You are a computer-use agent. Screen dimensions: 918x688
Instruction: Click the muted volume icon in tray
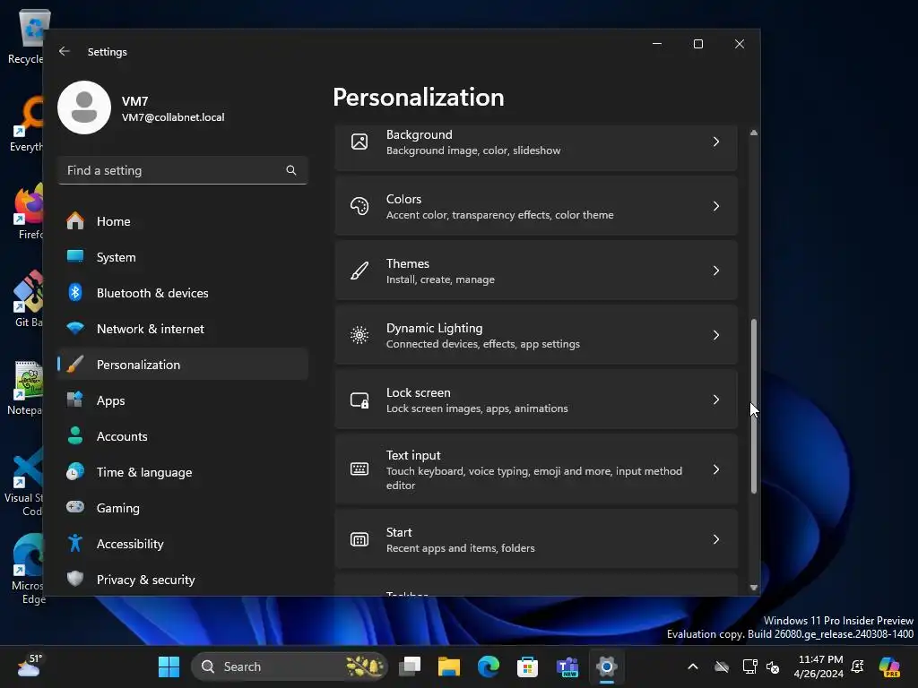pos(773,666)
